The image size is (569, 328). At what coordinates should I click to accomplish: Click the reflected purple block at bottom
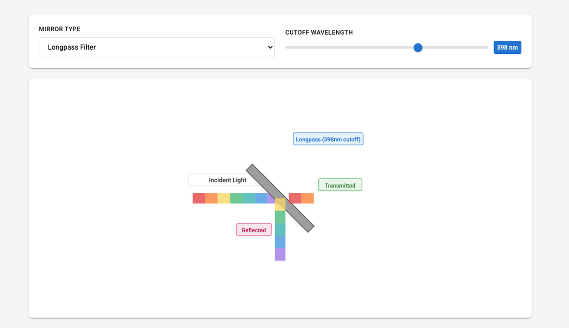tap(280, 255)
